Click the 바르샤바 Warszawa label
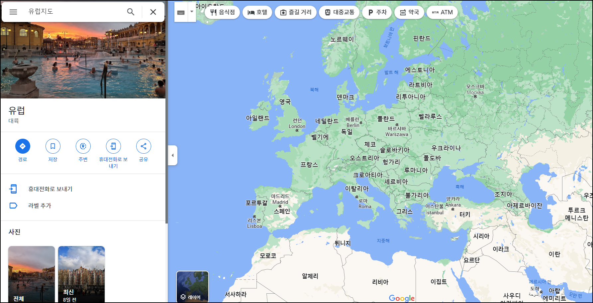Viewport: 593px width, 303px height. coord(397,131)
